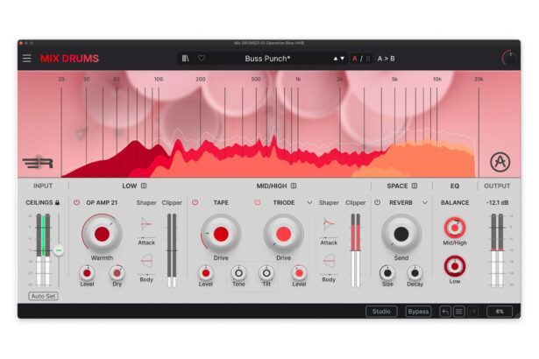This screenshot has height=359, width=539.
Task: Expand the TRIODE type dropdown chevron
Action: tap(309, 202)
